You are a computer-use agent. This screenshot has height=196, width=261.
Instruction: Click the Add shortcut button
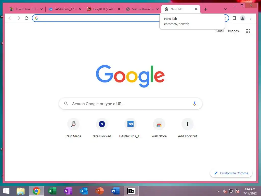[188, 128]
